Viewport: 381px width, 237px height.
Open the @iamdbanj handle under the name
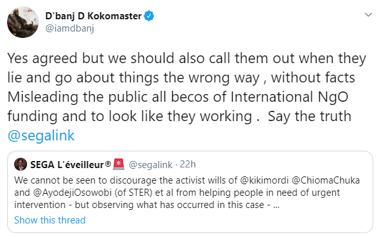[x=70, y=28]
